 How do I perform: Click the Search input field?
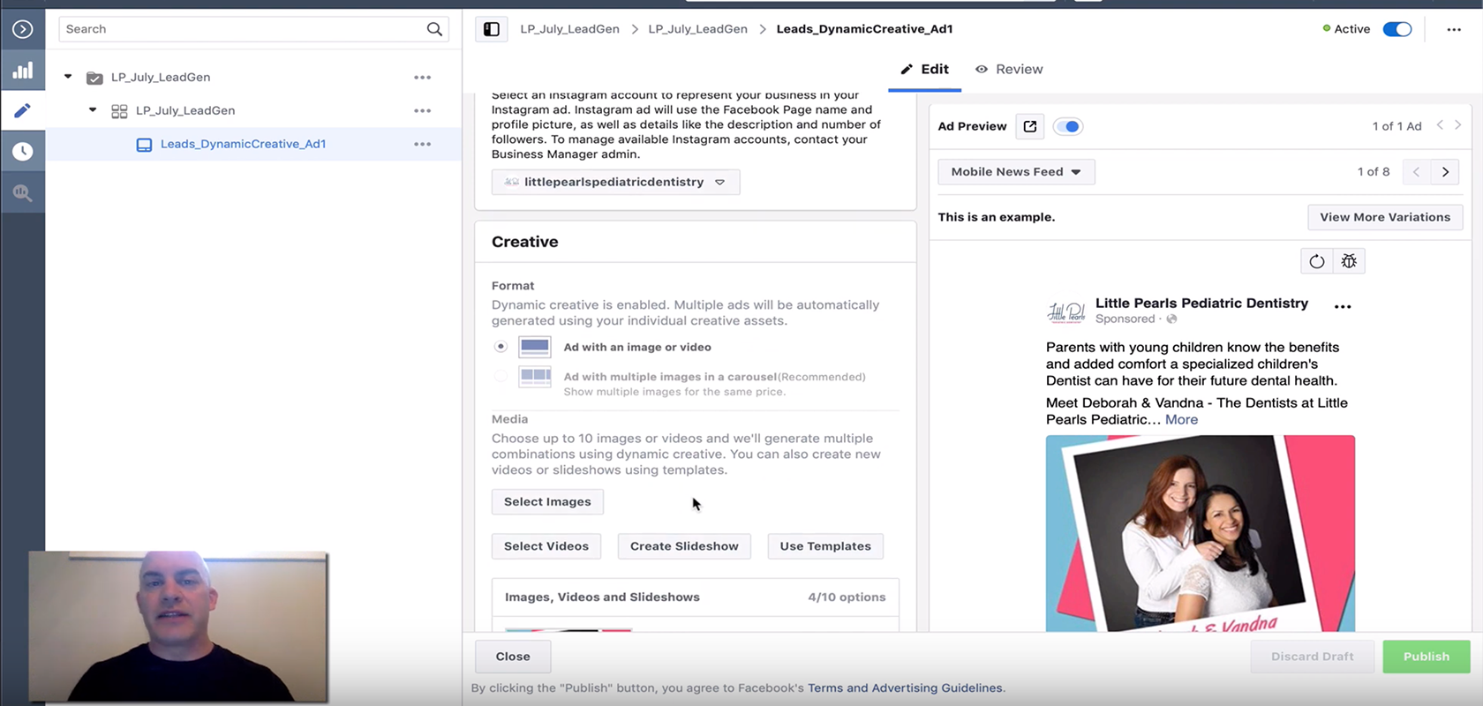pyautogui.click(x=253, y=29)
